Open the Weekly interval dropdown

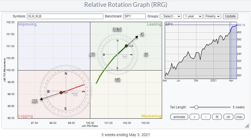212,16
